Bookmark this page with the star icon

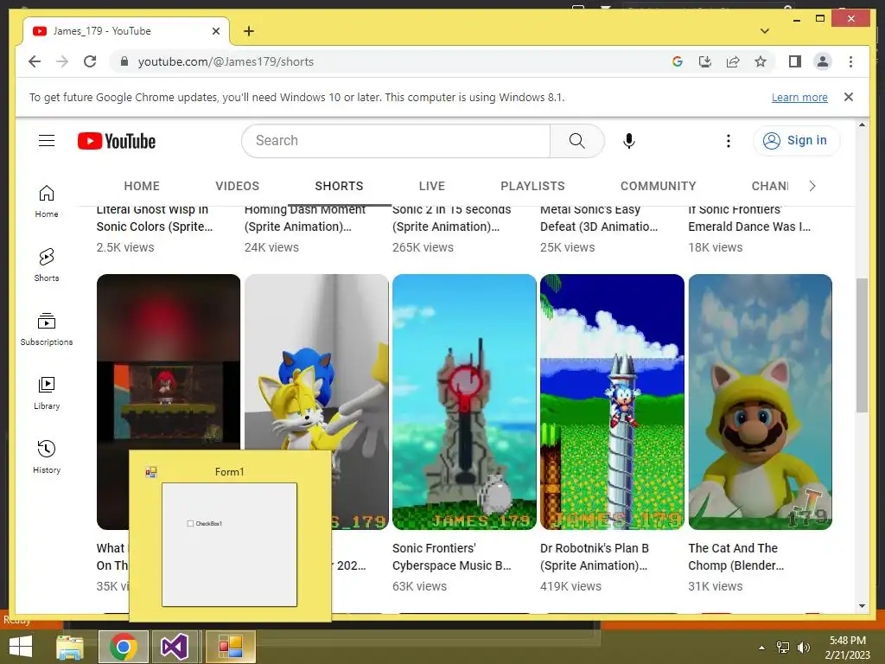tap(761, 61)
